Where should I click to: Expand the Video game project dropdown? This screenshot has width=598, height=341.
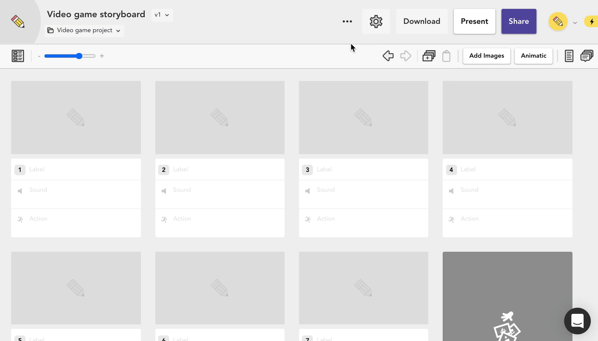pos(84,30)
